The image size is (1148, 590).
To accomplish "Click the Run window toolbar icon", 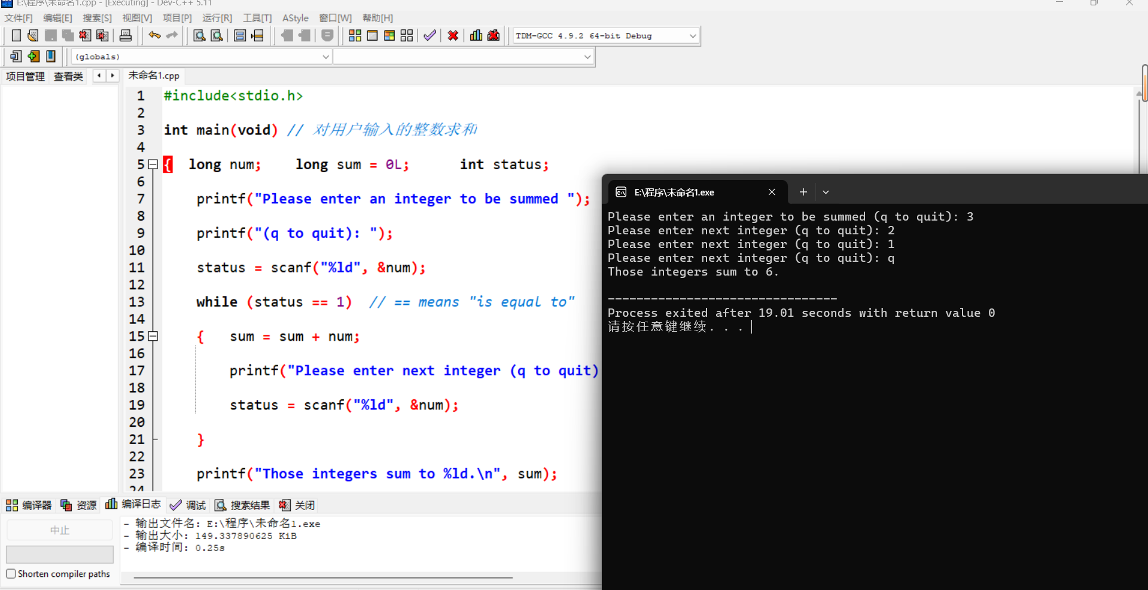I will (x=372, y=36).
